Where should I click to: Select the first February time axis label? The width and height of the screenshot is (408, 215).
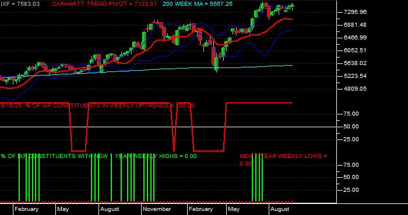26,209
